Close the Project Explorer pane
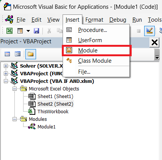This screenshot has height=160, width=162. point(154,43)
